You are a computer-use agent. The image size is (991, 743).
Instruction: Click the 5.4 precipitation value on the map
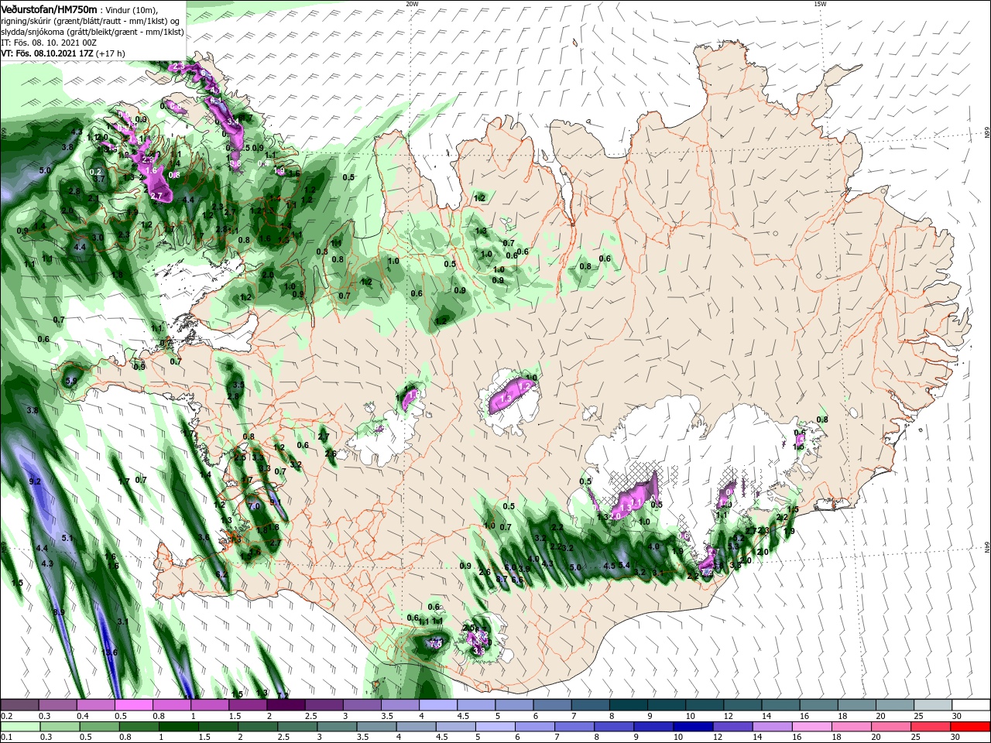[x=624, y=565]
